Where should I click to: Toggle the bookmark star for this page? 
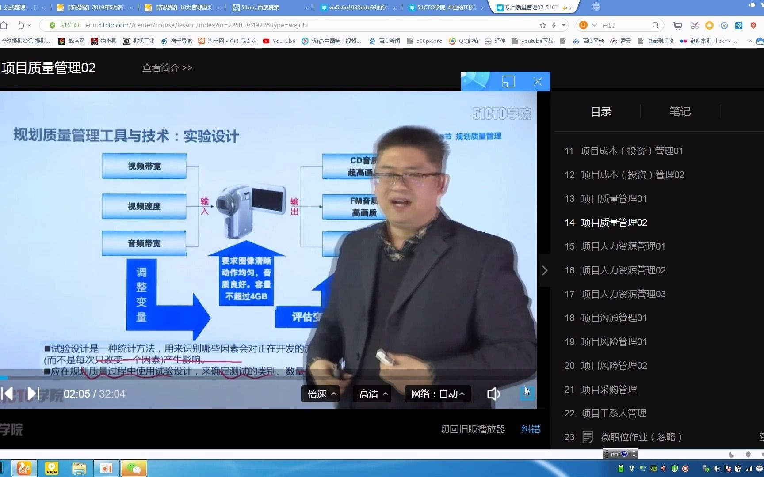click(x=543, y=25)
